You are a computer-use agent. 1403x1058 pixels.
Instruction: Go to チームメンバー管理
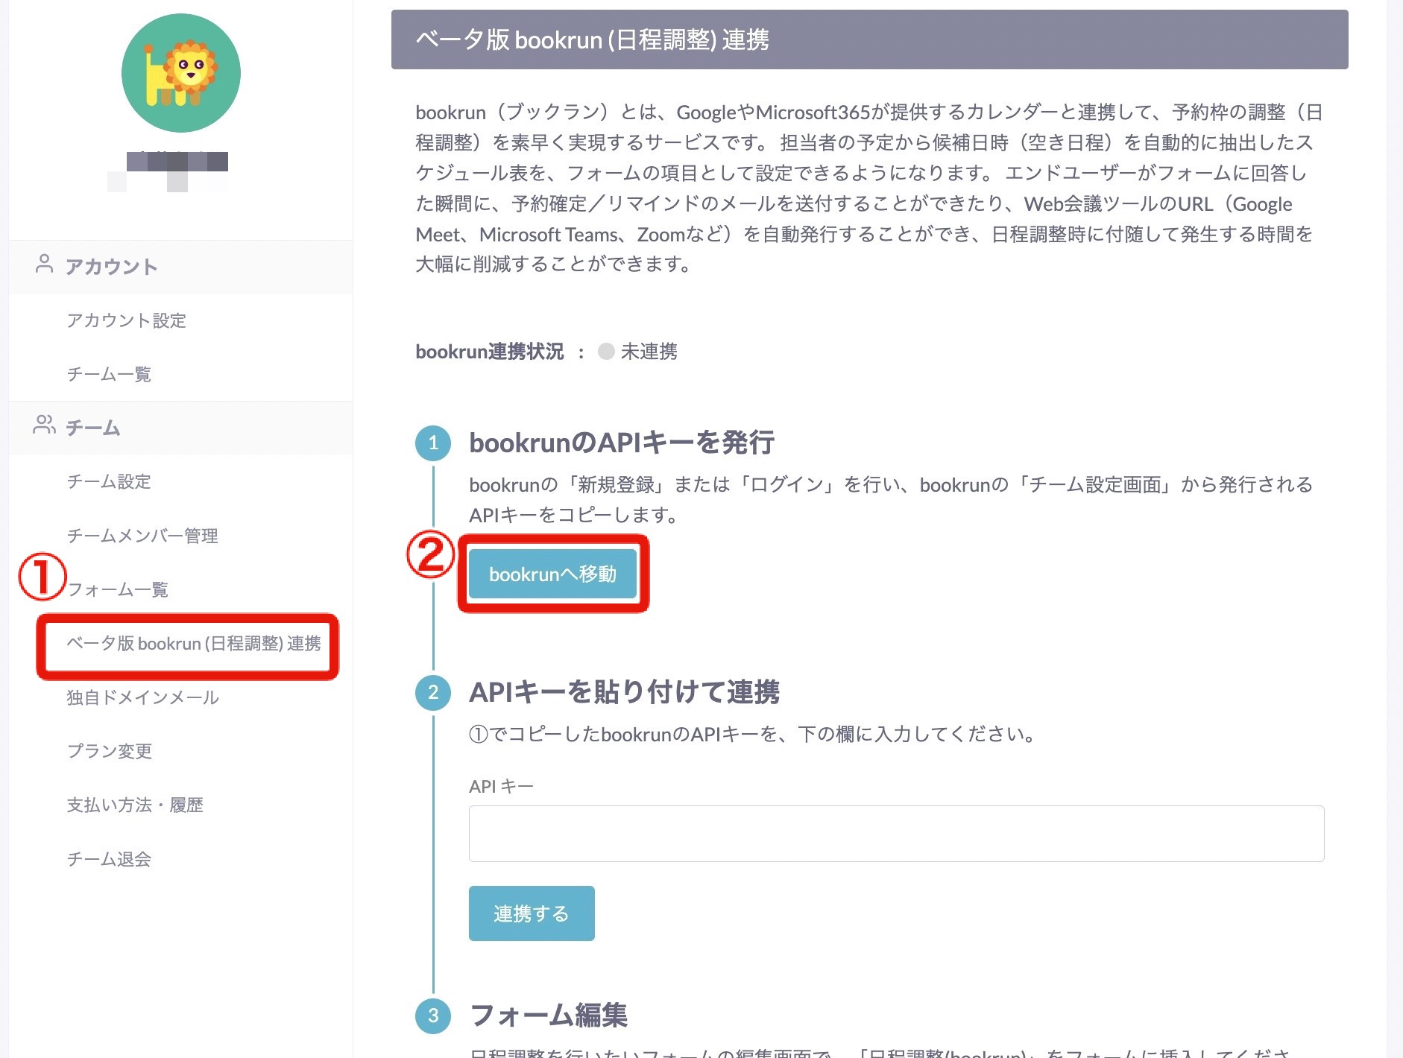point(142,536)
